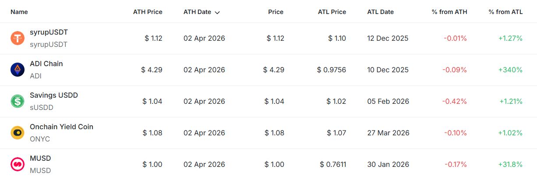Sort by % from ATL header

pyautogui.click(x=505, y=12)
